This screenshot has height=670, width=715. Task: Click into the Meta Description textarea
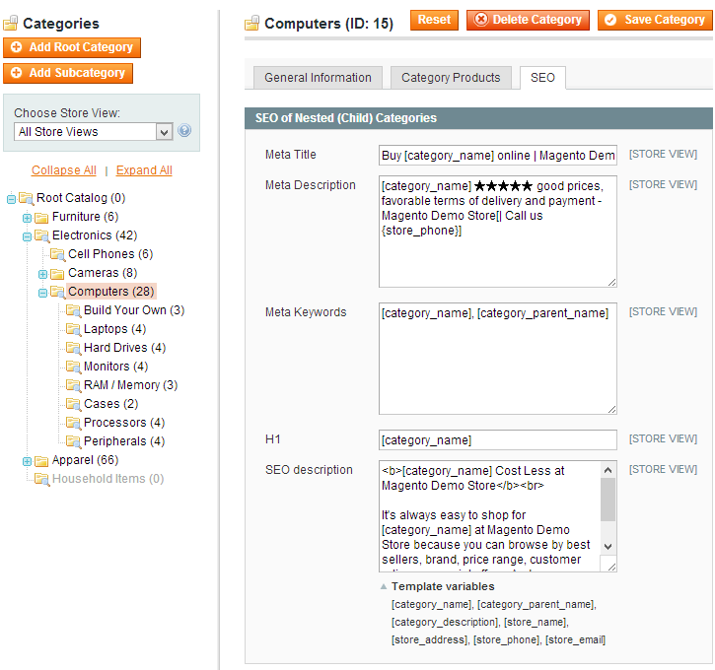497,232
